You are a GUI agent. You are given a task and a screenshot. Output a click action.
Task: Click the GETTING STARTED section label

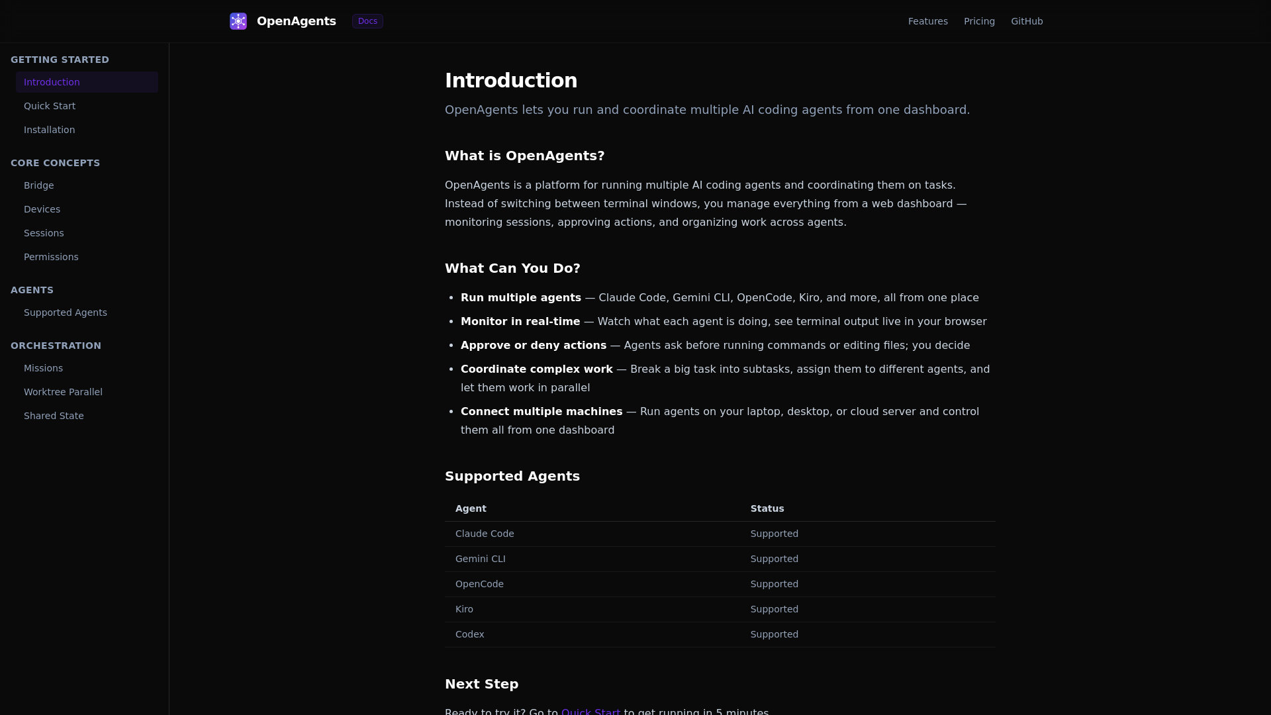(x=60, y=60)
